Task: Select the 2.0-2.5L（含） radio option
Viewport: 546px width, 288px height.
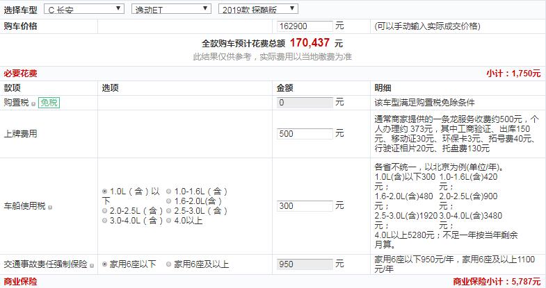Action: coord(104,211)
